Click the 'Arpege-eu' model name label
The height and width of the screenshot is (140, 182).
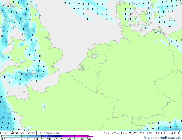point(50,133)
